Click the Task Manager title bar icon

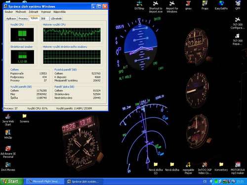pyautogui.click(x=6, y=6)
